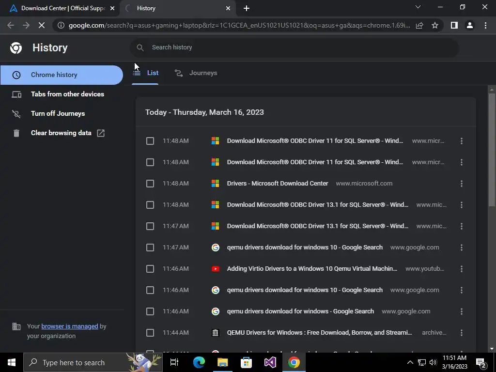The width and height of the screenshot is (496, 372).
Task: Click the taskbar search box
Action: pyautogui.click(x=93, y=362)
